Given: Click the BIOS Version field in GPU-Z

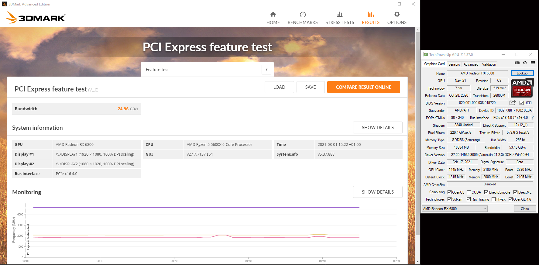Looking at the screenshot, I should click(477, 103).
